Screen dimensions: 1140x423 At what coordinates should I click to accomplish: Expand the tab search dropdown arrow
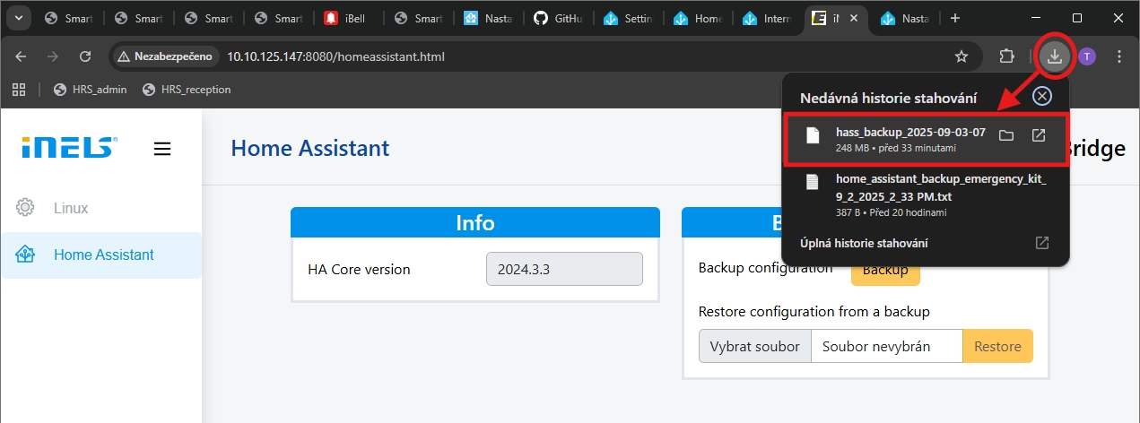[x=19, y=18]
